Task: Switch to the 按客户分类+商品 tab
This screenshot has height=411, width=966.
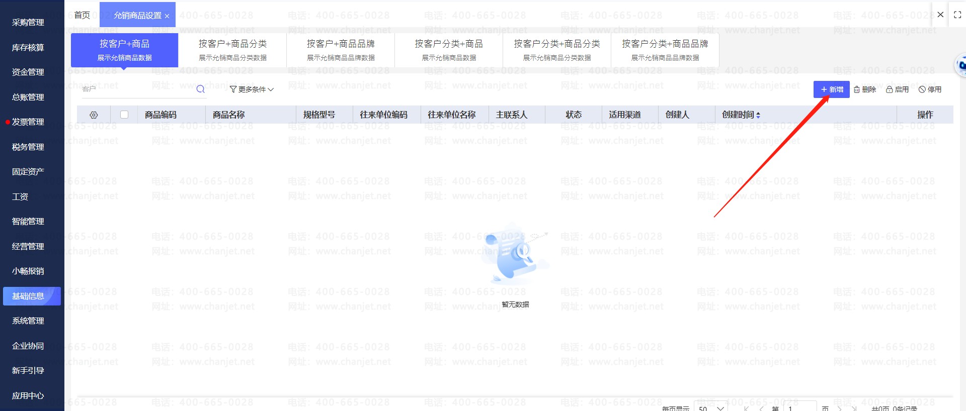Action: tap(449, 50)
